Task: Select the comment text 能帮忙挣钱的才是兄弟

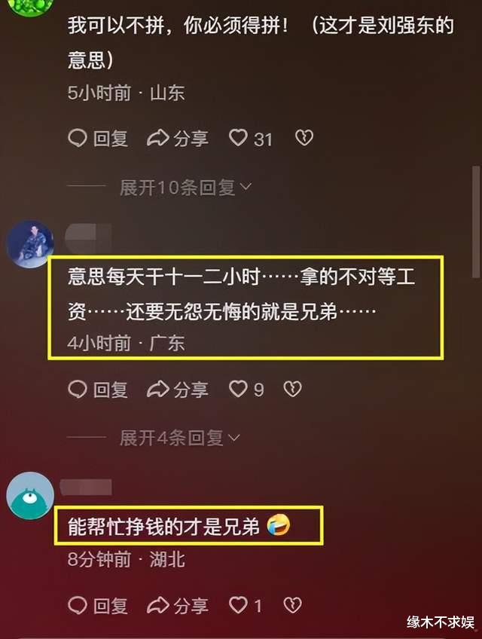Action: click(163, 526)
